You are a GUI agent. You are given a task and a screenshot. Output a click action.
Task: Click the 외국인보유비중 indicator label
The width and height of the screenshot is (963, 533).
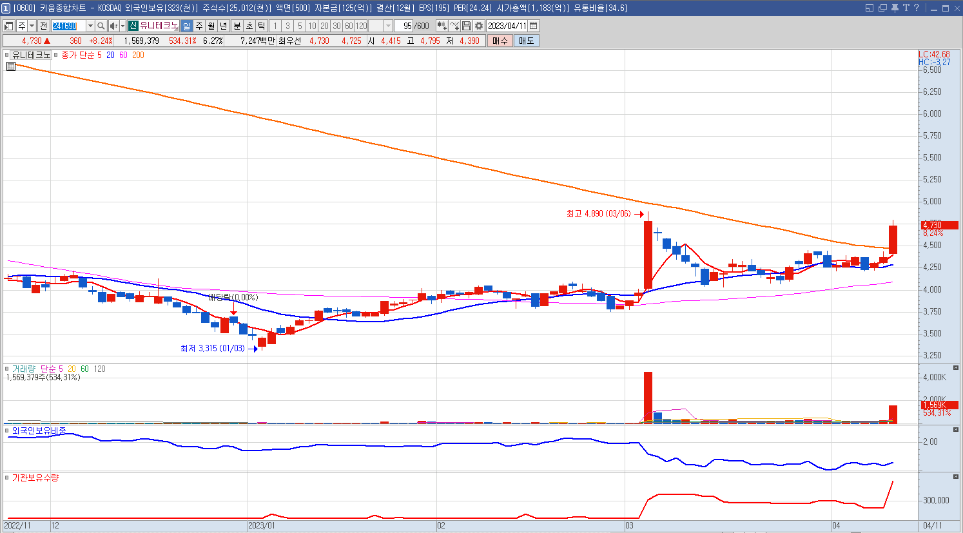coord(39,430)
